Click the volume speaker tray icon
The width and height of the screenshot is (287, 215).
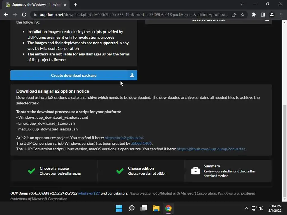point(261,208)
